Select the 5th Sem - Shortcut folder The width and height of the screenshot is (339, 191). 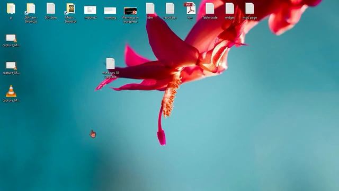31,9
